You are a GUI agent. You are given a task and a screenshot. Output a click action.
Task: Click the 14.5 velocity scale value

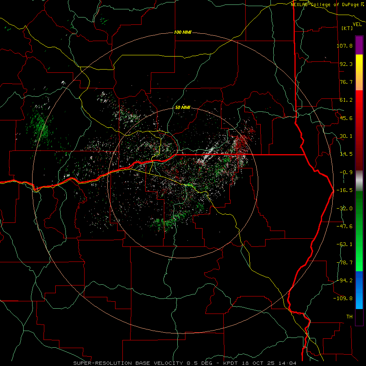coord(346,154)
